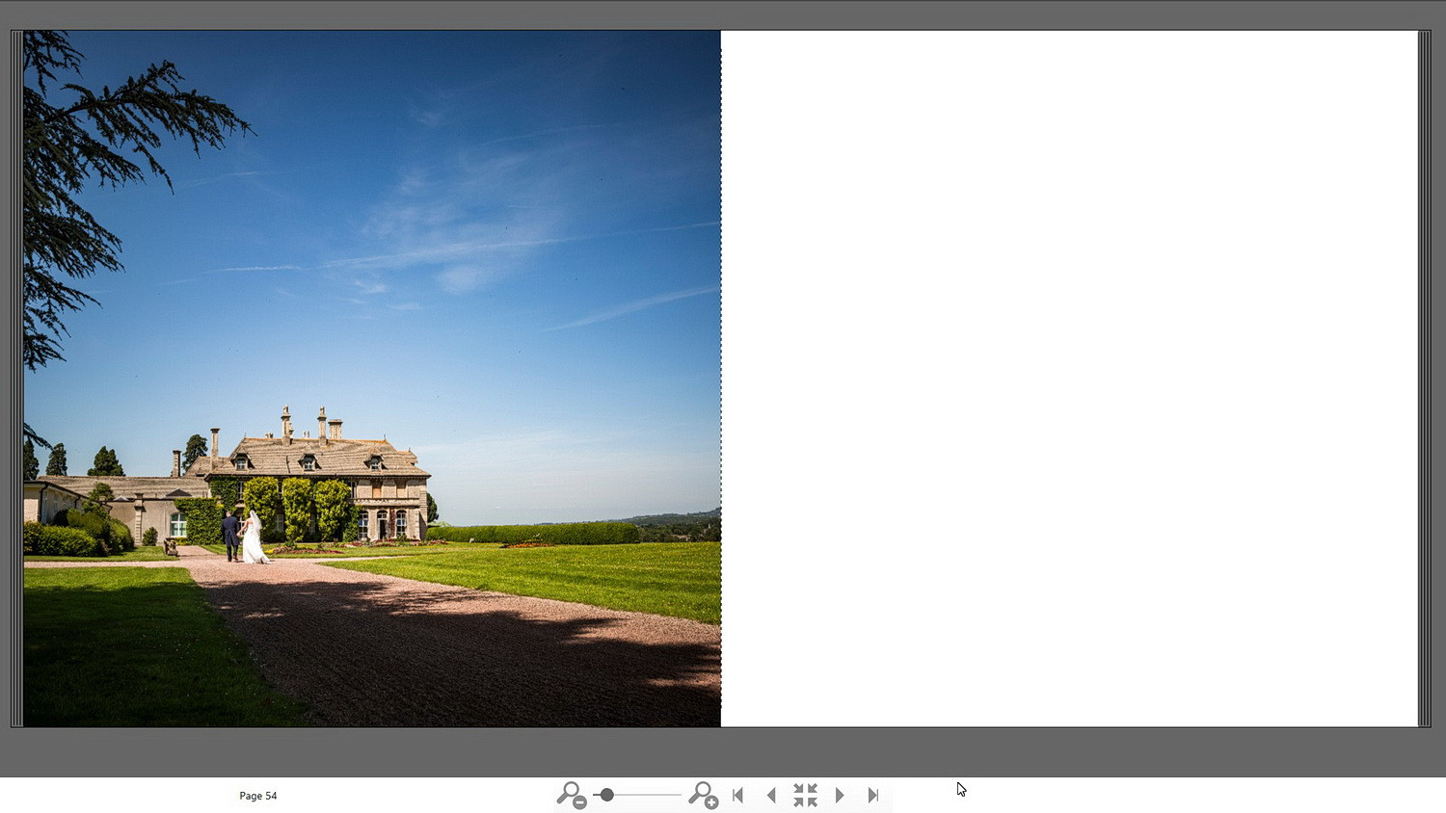Jump to the last page

tap(873, 795)
